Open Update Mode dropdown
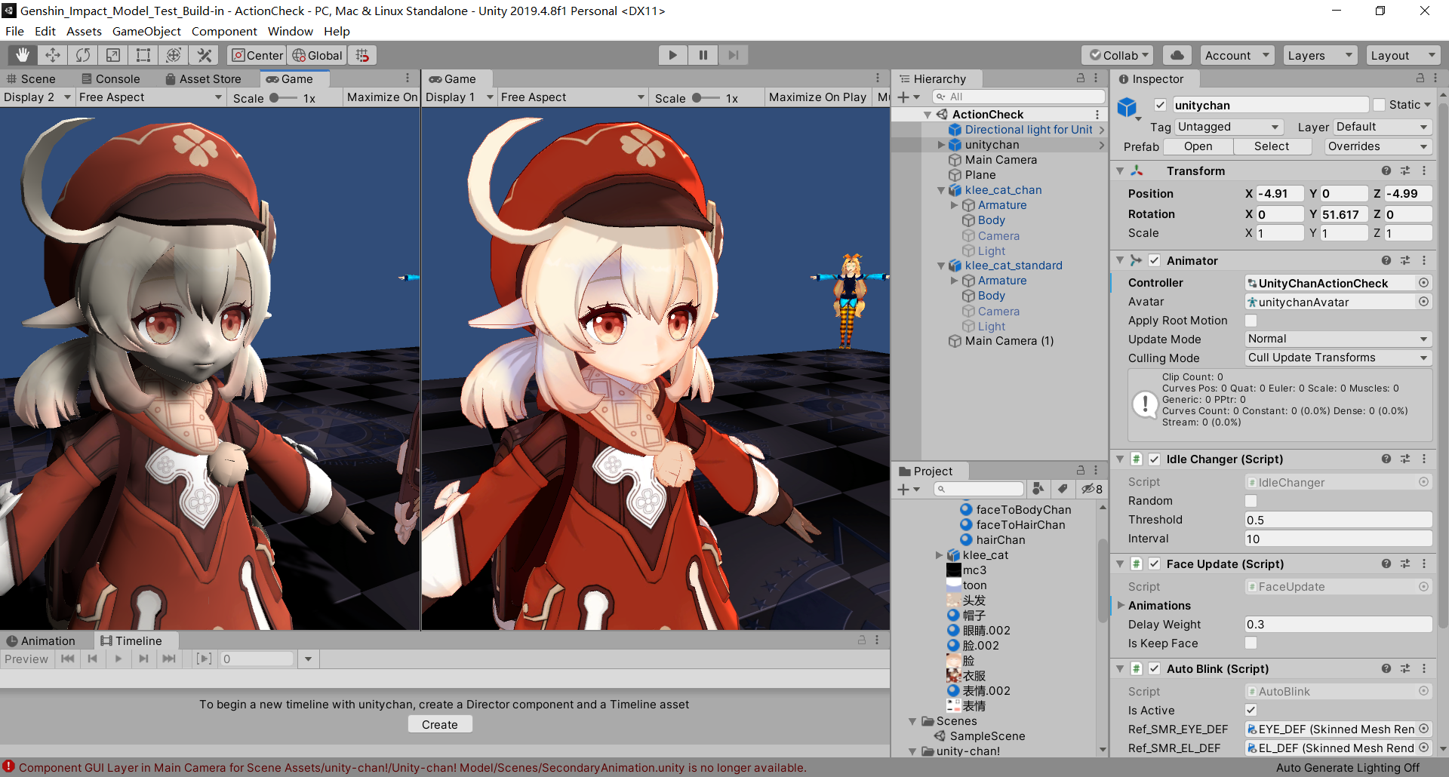The height and width of the screenshot is (777, 1449). click(1338, 339)
